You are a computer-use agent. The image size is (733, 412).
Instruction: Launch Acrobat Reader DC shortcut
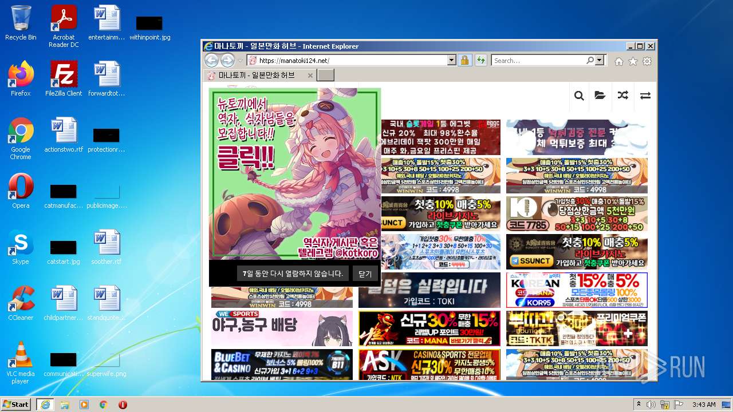click(x=64, y=26)
